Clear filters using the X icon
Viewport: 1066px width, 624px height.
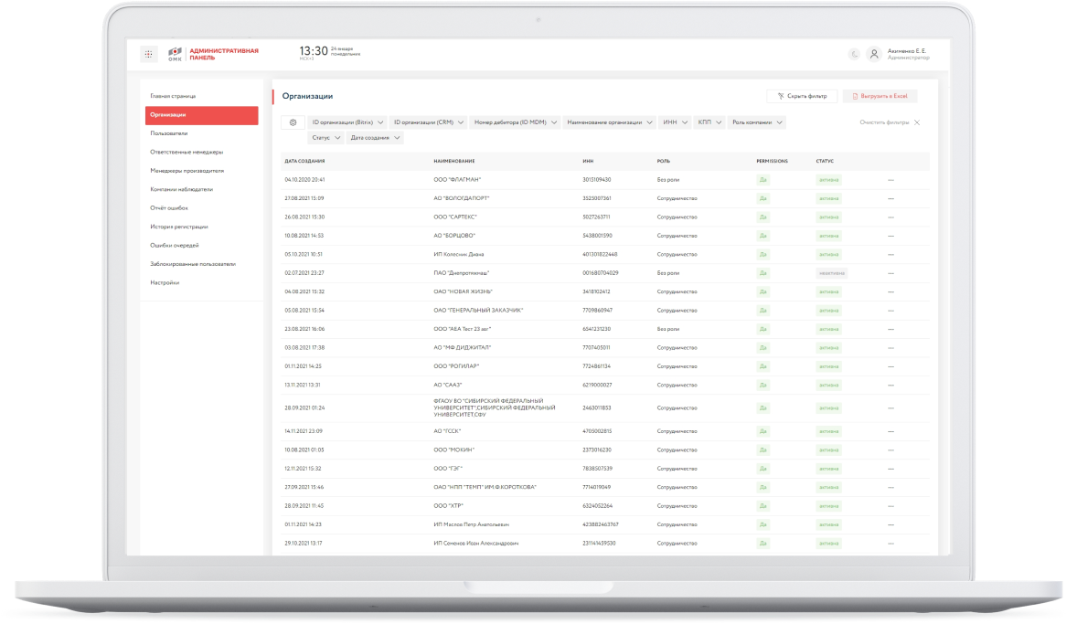[x=917, y=122]
